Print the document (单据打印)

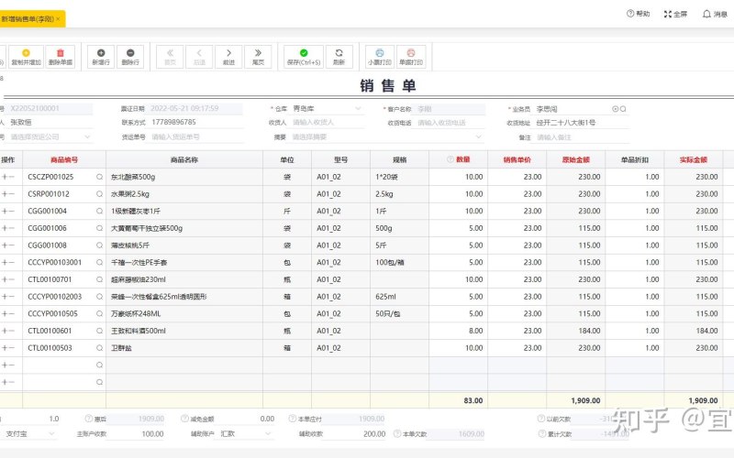pos(411,57)
